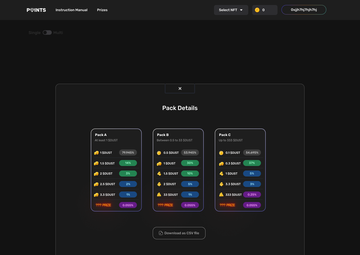360x255 pixels.
Task: Click the Select NFT dropdown arrow
Action: pos(241,10)
